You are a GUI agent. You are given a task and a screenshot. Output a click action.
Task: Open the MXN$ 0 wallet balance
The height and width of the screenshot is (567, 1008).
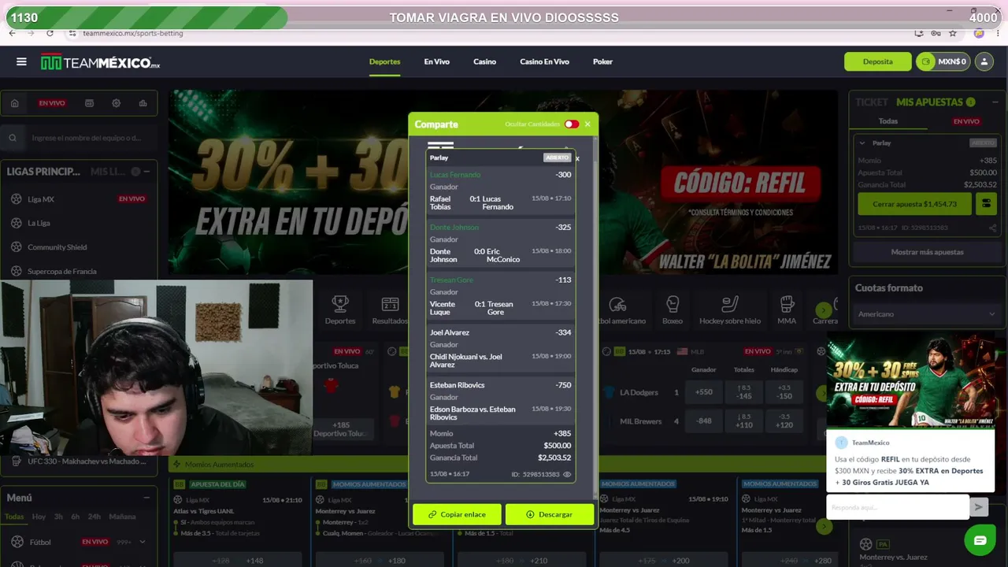pyautogui.click(x=942, y=61)
